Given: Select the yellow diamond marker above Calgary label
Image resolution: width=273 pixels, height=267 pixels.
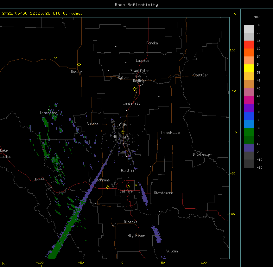Looking at the screenshot, I should pyautogui.click(x=128, y=187).
